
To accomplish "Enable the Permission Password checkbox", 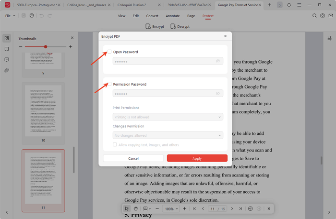I will coord(109,84).
